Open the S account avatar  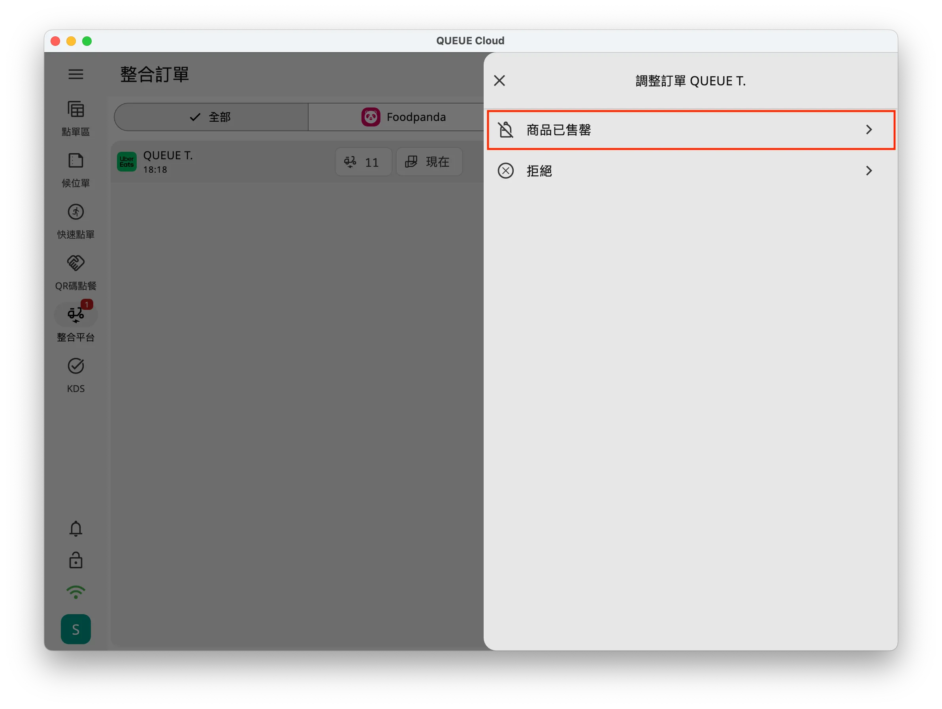click(x=76, y=629)
